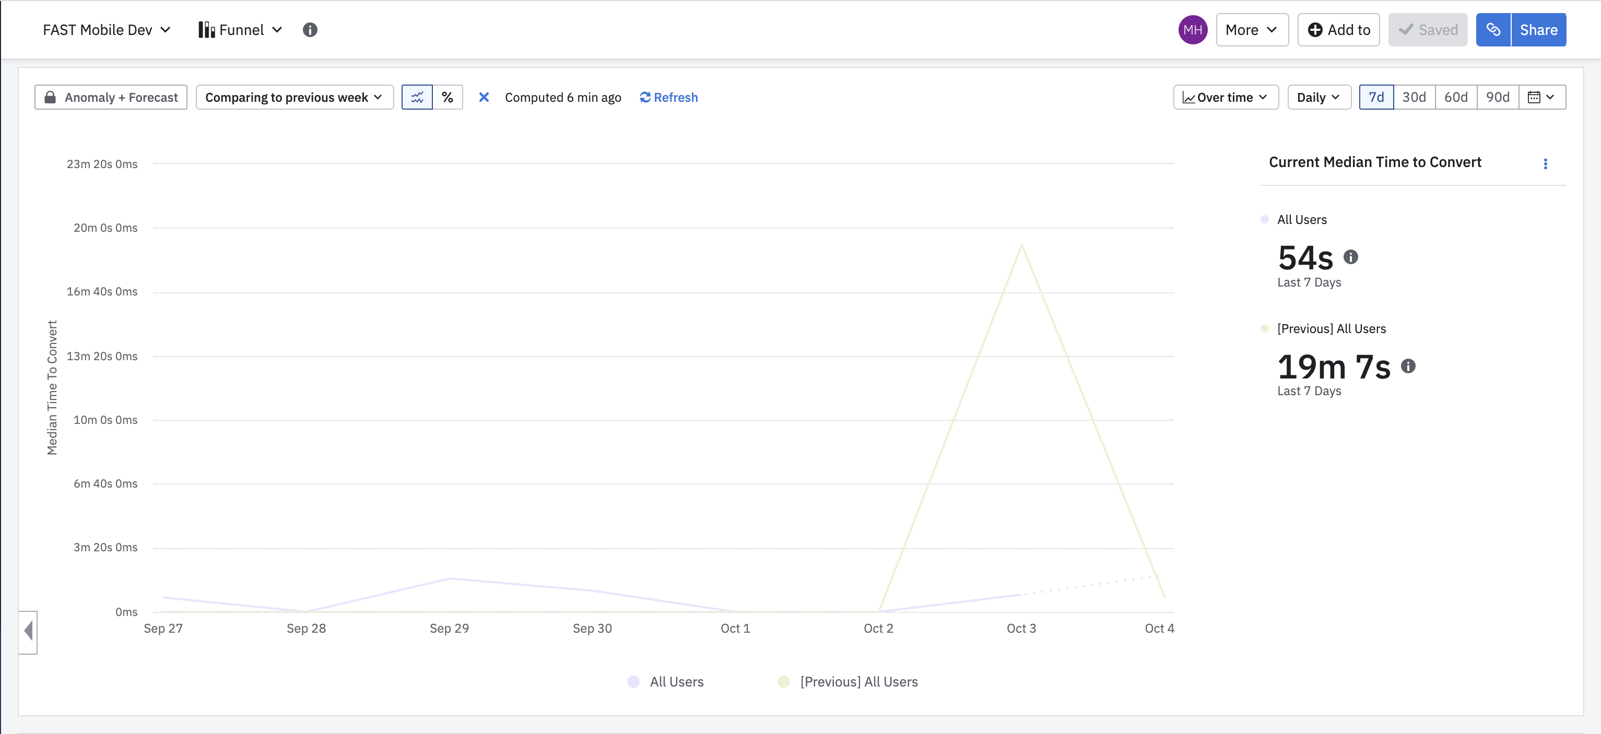Click the MH user avatar
Viewport: 1601px width, 734px height.
tap(1192, 30)
